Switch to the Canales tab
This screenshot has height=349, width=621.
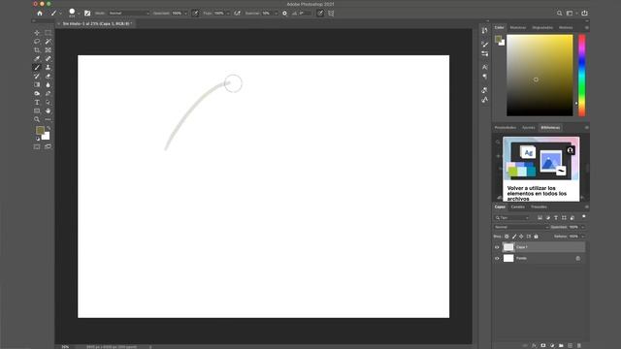coord(517,206)
